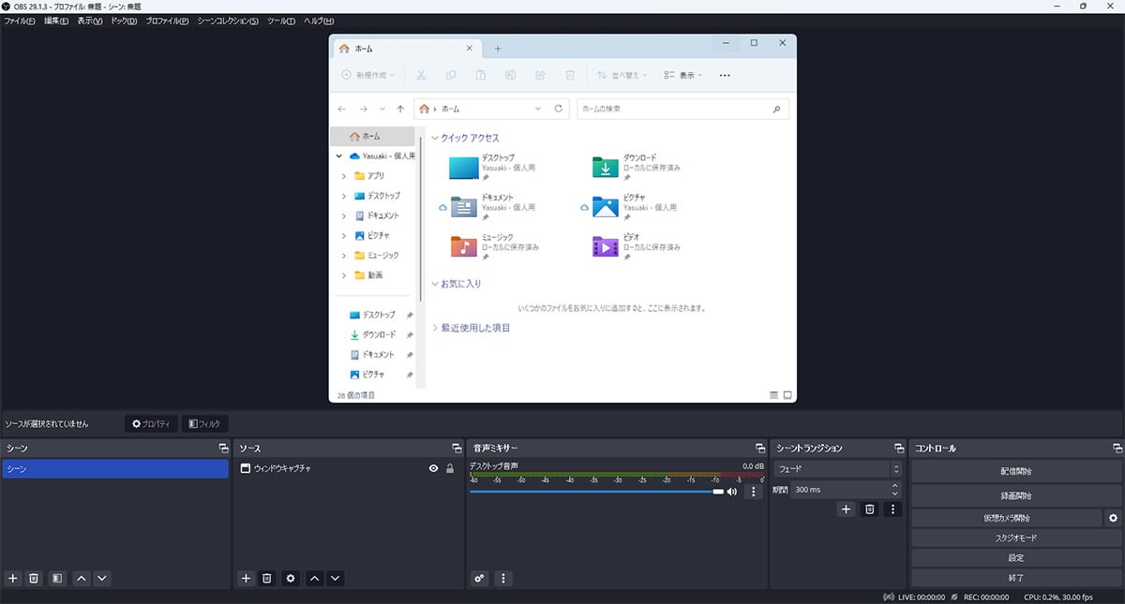Click ホームの検索 box in Explorer

click(x=682, y=109)
